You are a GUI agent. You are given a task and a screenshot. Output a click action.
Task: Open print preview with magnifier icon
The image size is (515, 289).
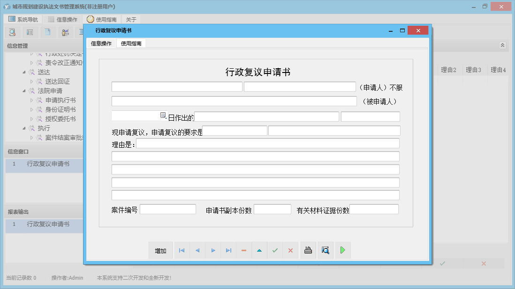coord(326,250)
